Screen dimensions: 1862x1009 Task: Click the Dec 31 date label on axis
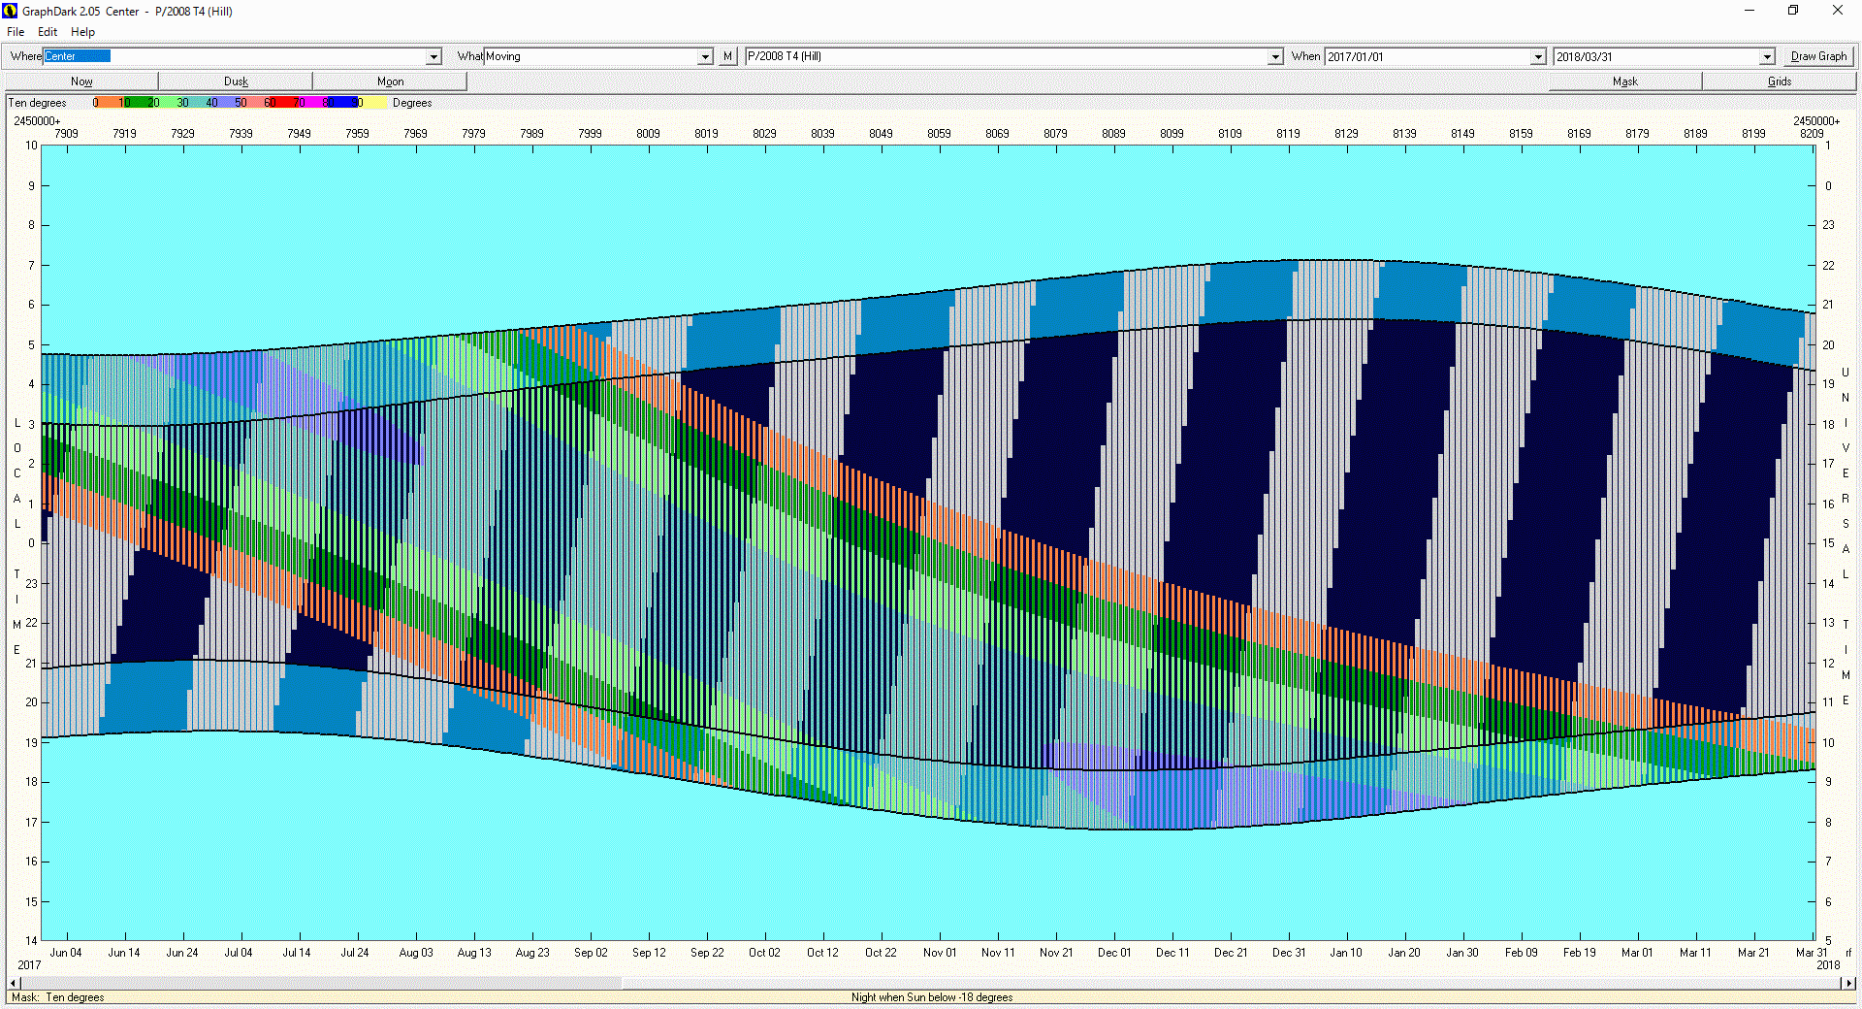[x=1289, y=953]
